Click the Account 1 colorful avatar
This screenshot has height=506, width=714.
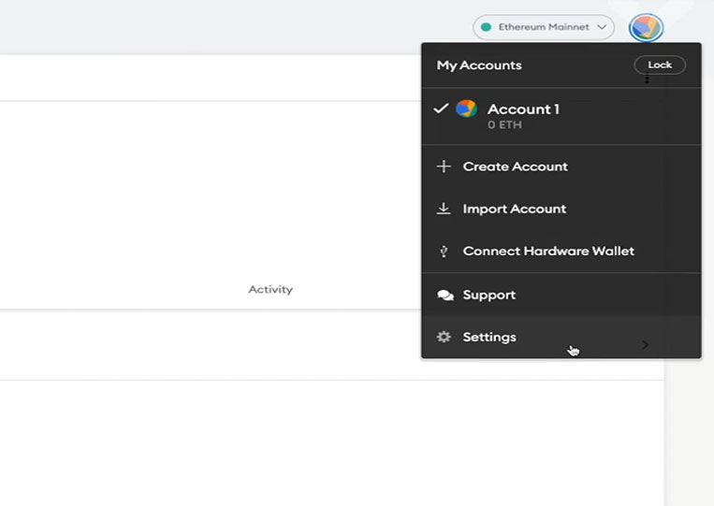coord(466,108)
